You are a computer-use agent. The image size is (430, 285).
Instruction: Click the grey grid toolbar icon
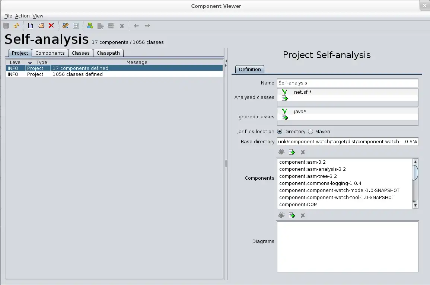pos(111,26)
